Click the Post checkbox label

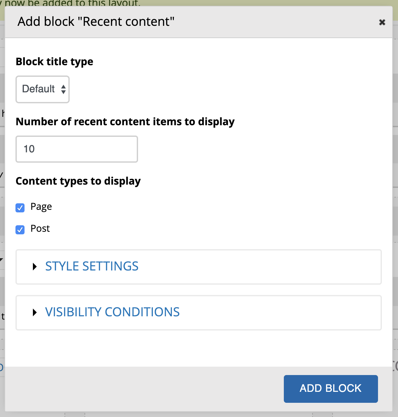(40, 229)
